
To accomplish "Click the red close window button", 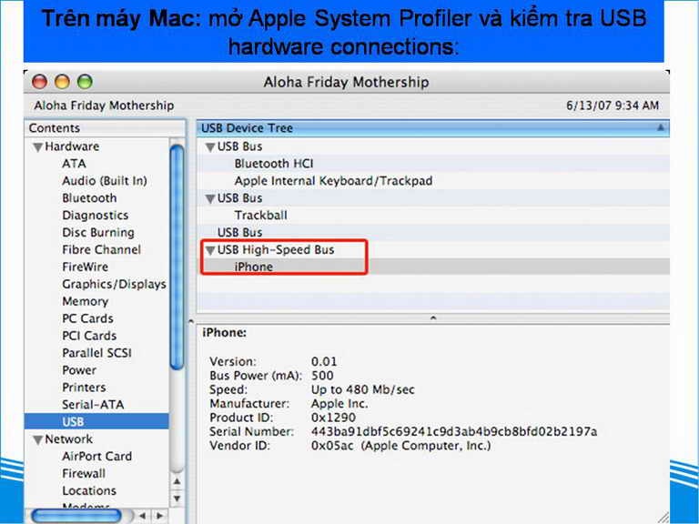I will click(39, 82).
